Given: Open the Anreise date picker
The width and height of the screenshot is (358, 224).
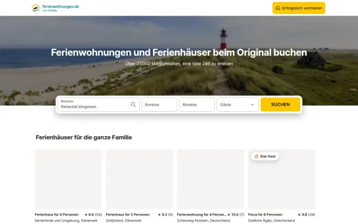Looking at the screenshot, I should [159, 105].
